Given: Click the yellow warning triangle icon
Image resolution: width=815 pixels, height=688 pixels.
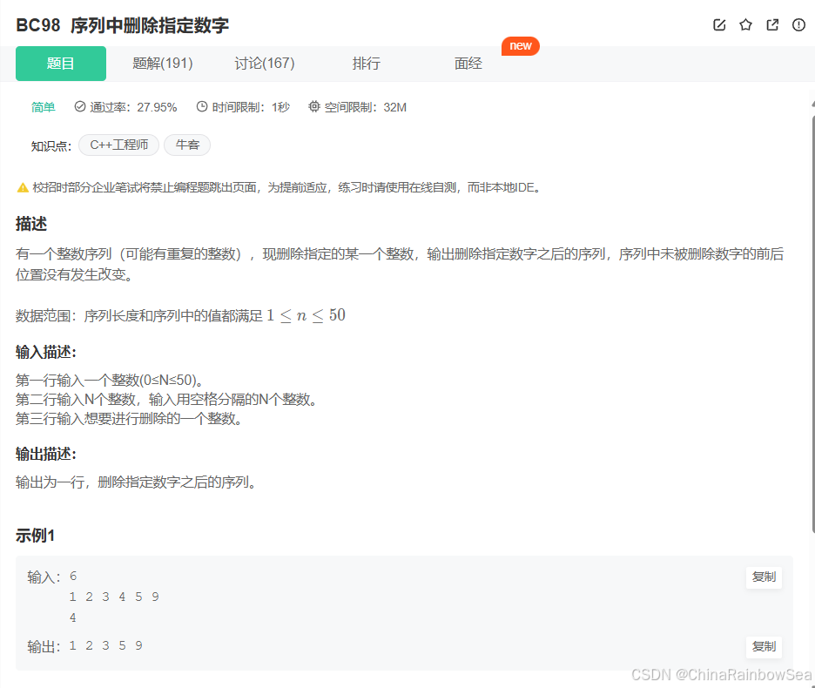Looking at the screenshot, I should click(23, 187).
